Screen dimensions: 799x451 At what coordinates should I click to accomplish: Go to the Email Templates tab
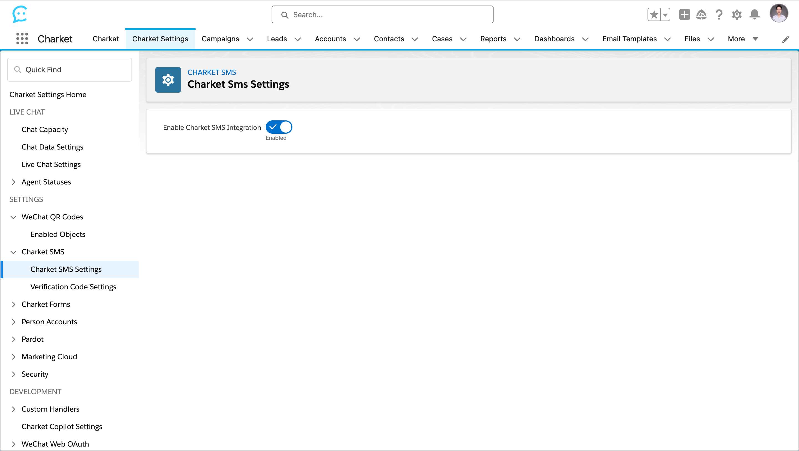coord(629,39)
